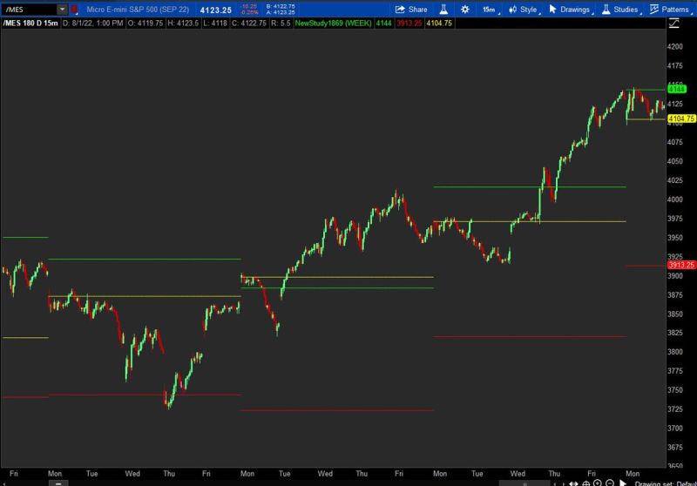
Task: Click the green 4144 price bubble
Action: tap(677, 90)
